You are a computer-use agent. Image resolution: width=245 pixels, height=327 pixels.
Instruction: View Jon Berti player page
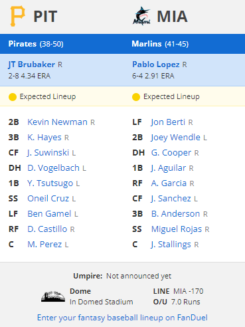click(168, 122)
